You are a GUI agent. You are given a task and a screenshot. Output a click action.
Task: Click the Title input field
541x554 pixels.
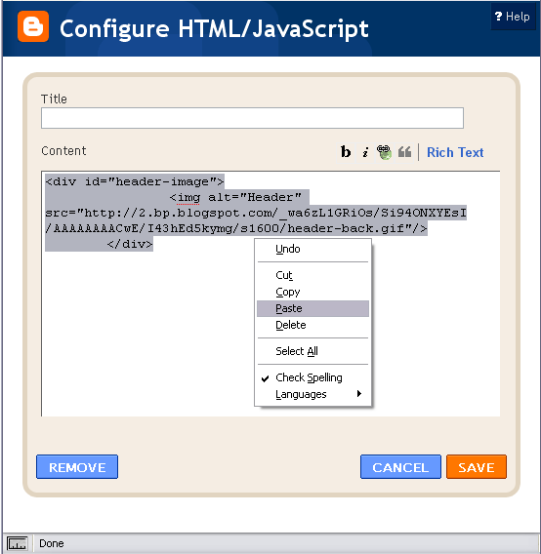coord(252,118)
